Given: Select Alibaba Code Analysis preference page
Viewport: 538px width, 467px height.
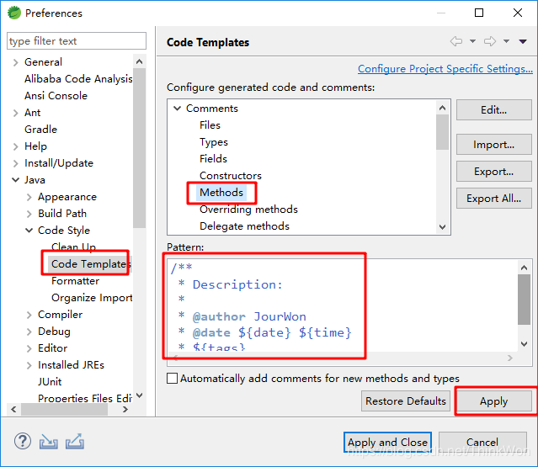Looking at the screenshot, I should (78, 79).
